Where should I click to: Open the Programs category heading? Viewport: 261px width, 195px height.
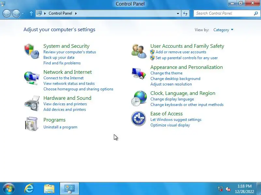click(x=54, y=120)
